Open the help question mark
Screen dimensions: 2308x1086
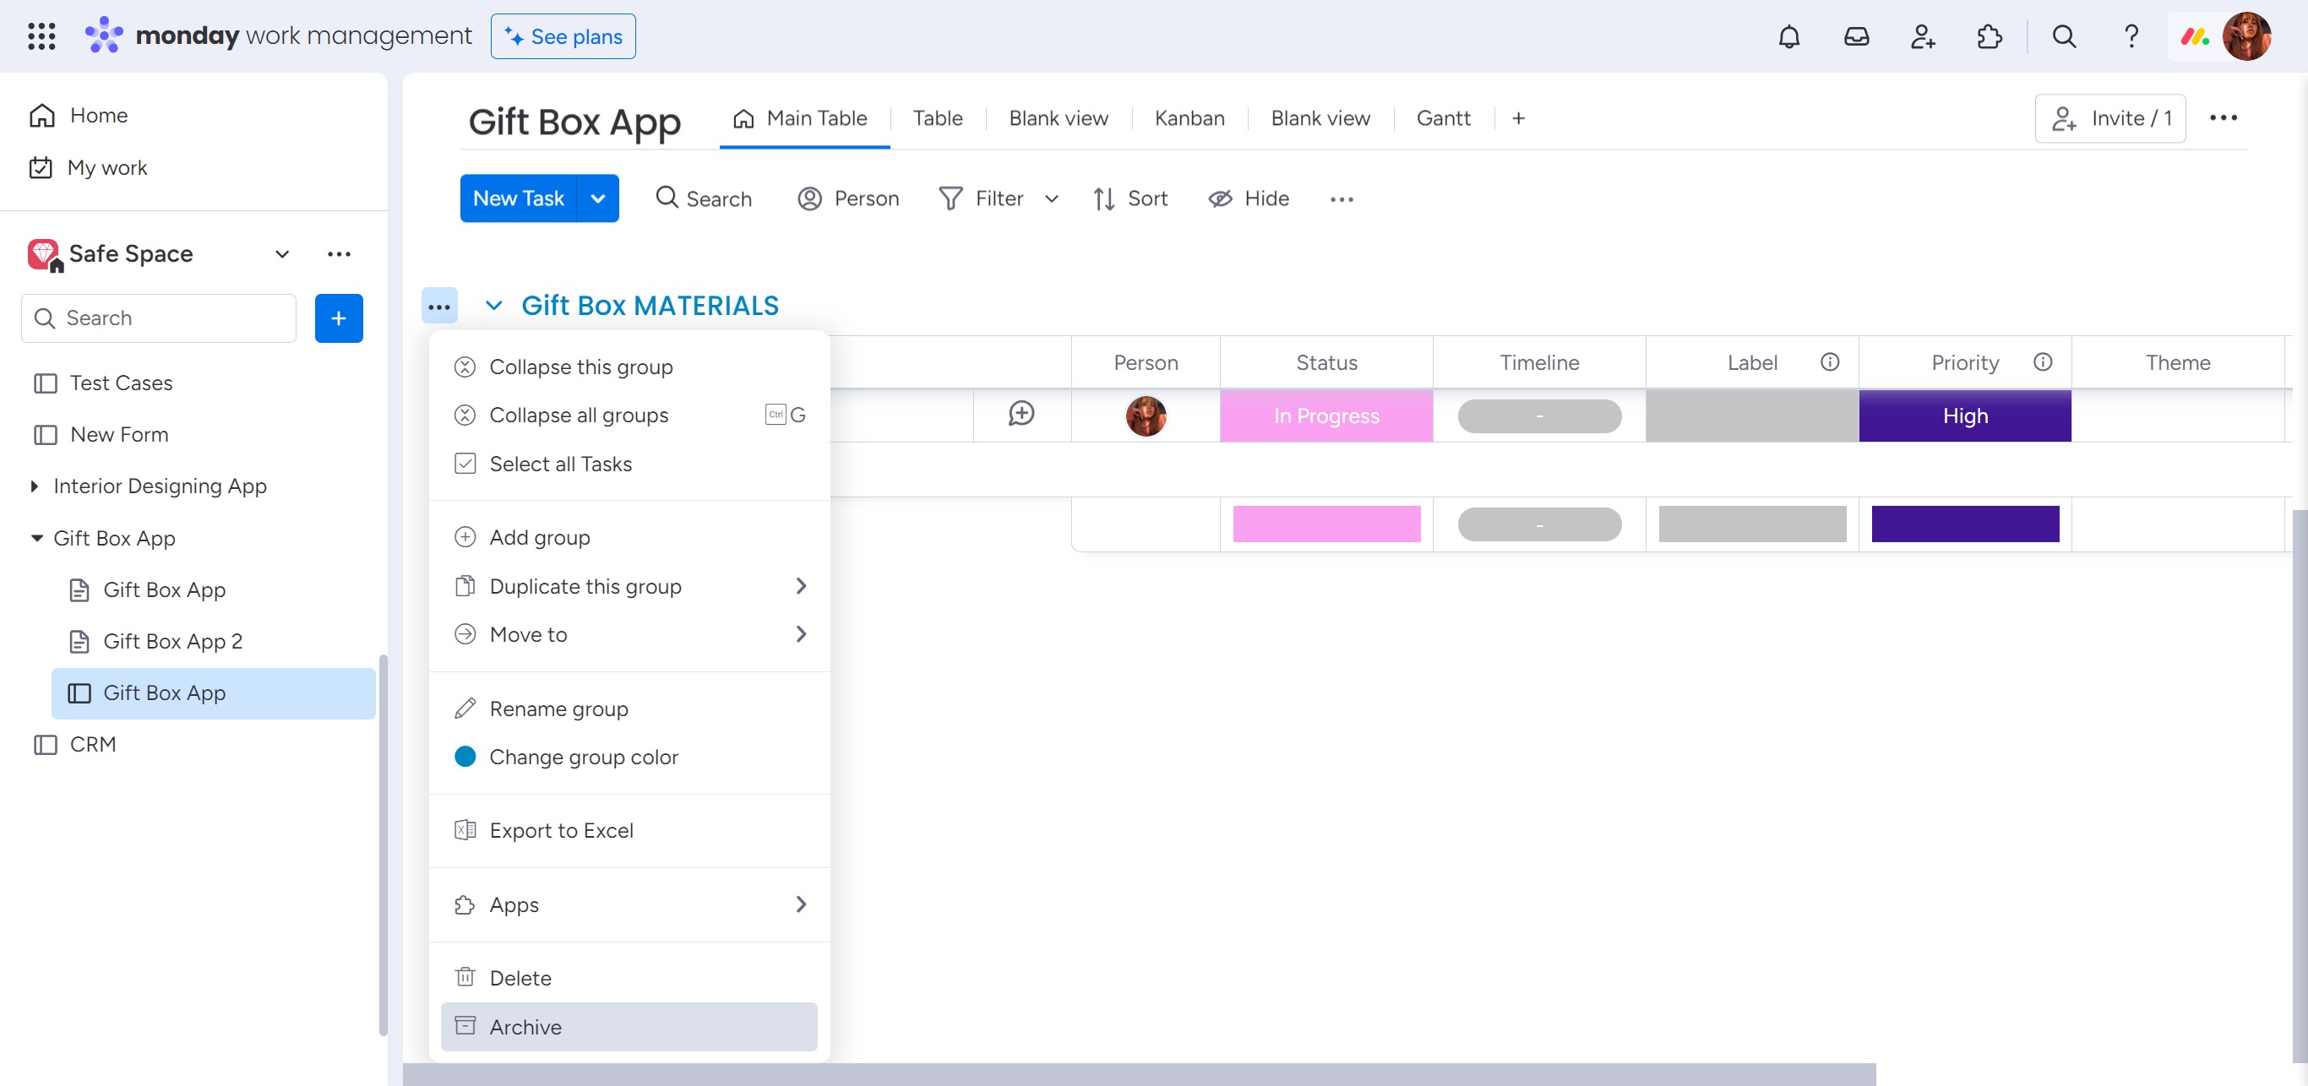click(2131, 36)
